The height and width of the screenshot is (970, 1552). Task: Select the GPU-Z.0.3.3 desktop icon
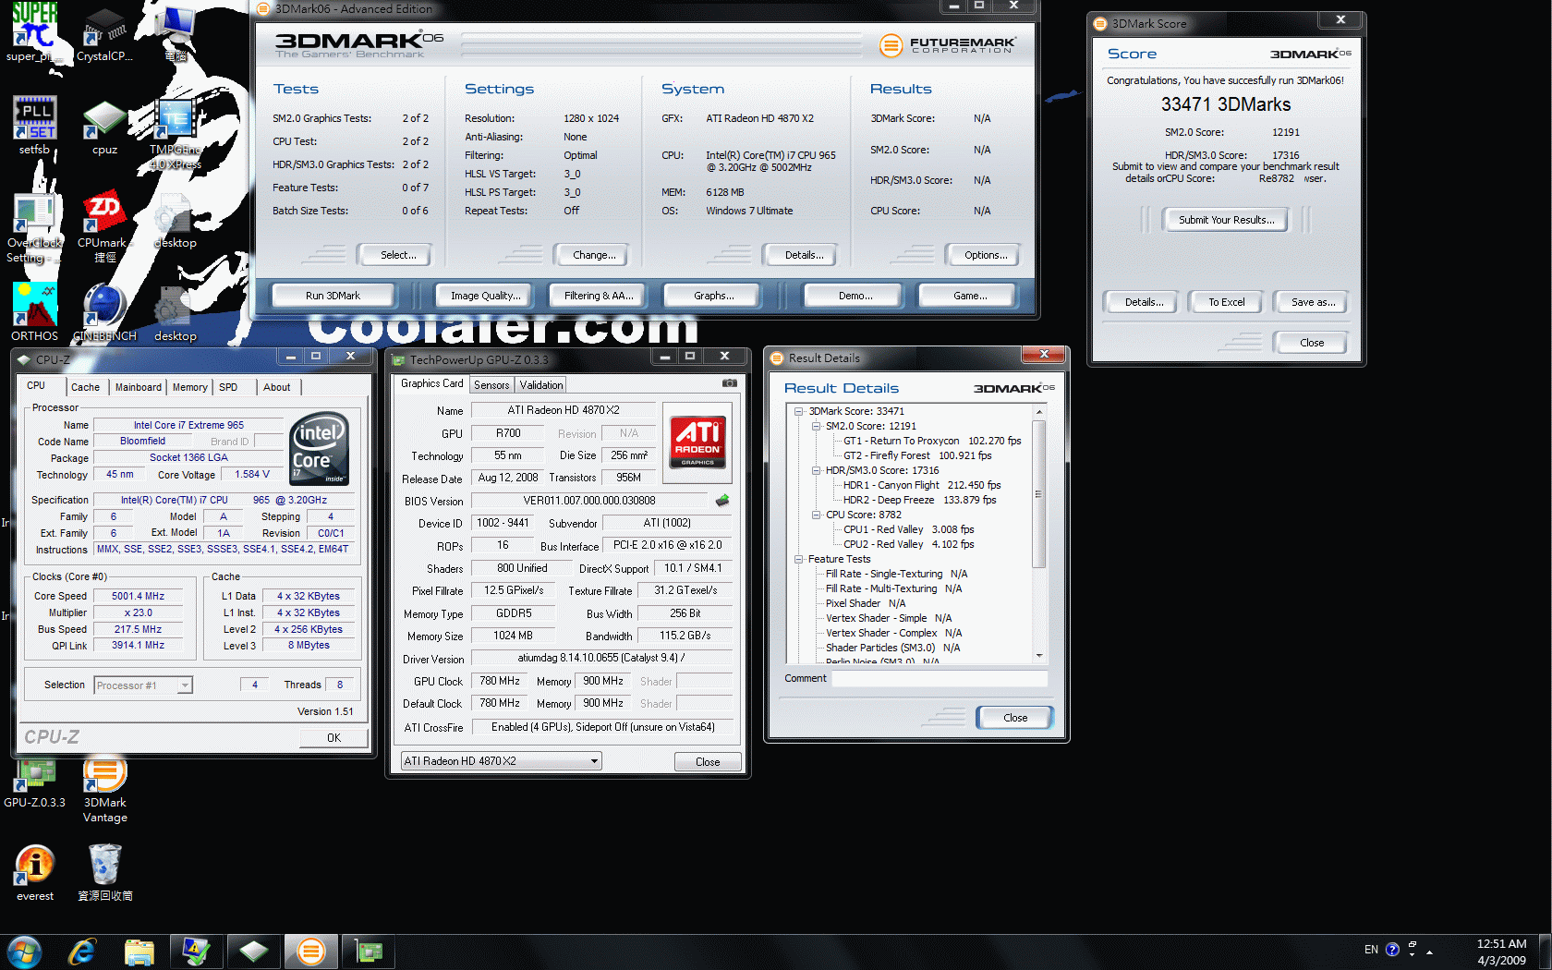click(34, 783)
